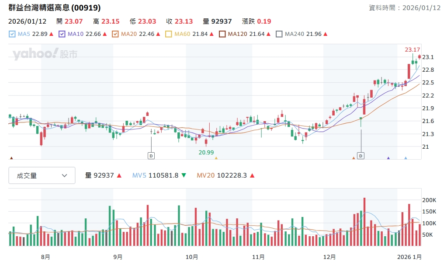Click the light blue triangle marker near January
The width and height of the screenshot is (447, 269).
pos(406,158)
